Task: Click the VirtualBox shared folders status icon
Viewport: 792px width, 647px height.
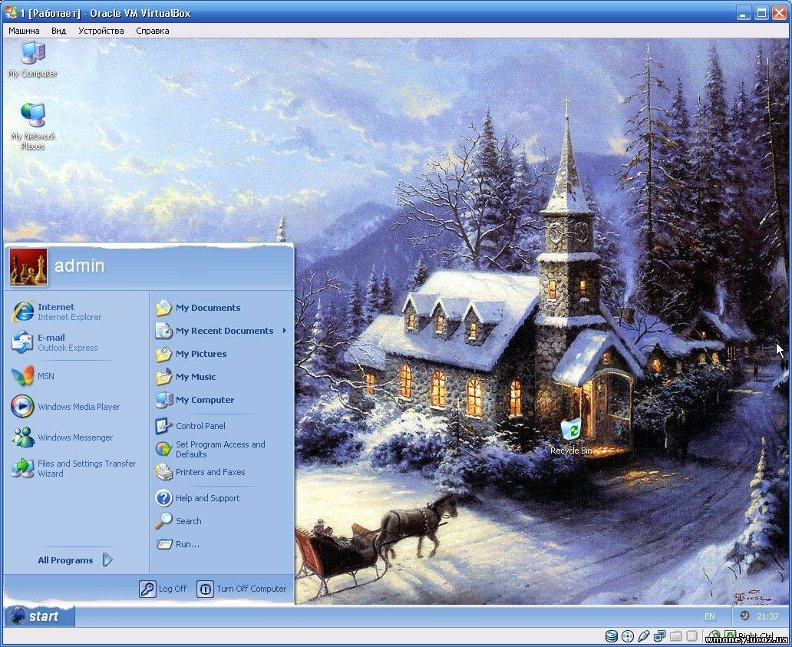Action: point(676,636)
